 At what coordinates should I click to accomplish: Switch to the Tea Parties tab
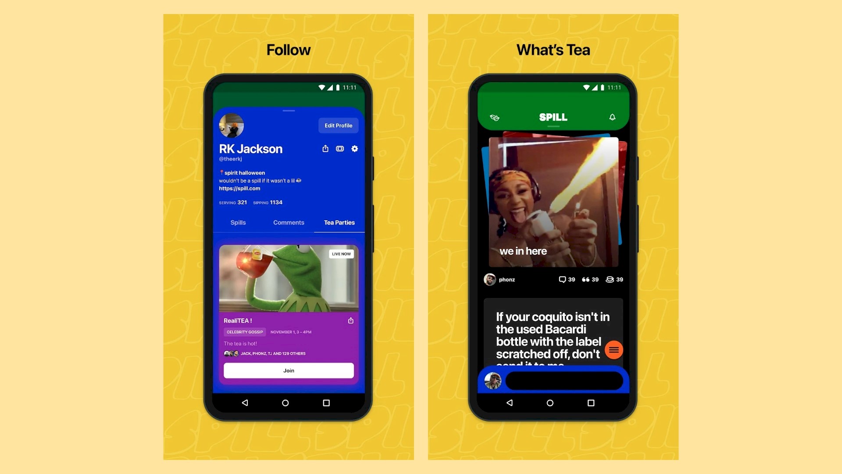pyautogui.click(x=339, y=222)
